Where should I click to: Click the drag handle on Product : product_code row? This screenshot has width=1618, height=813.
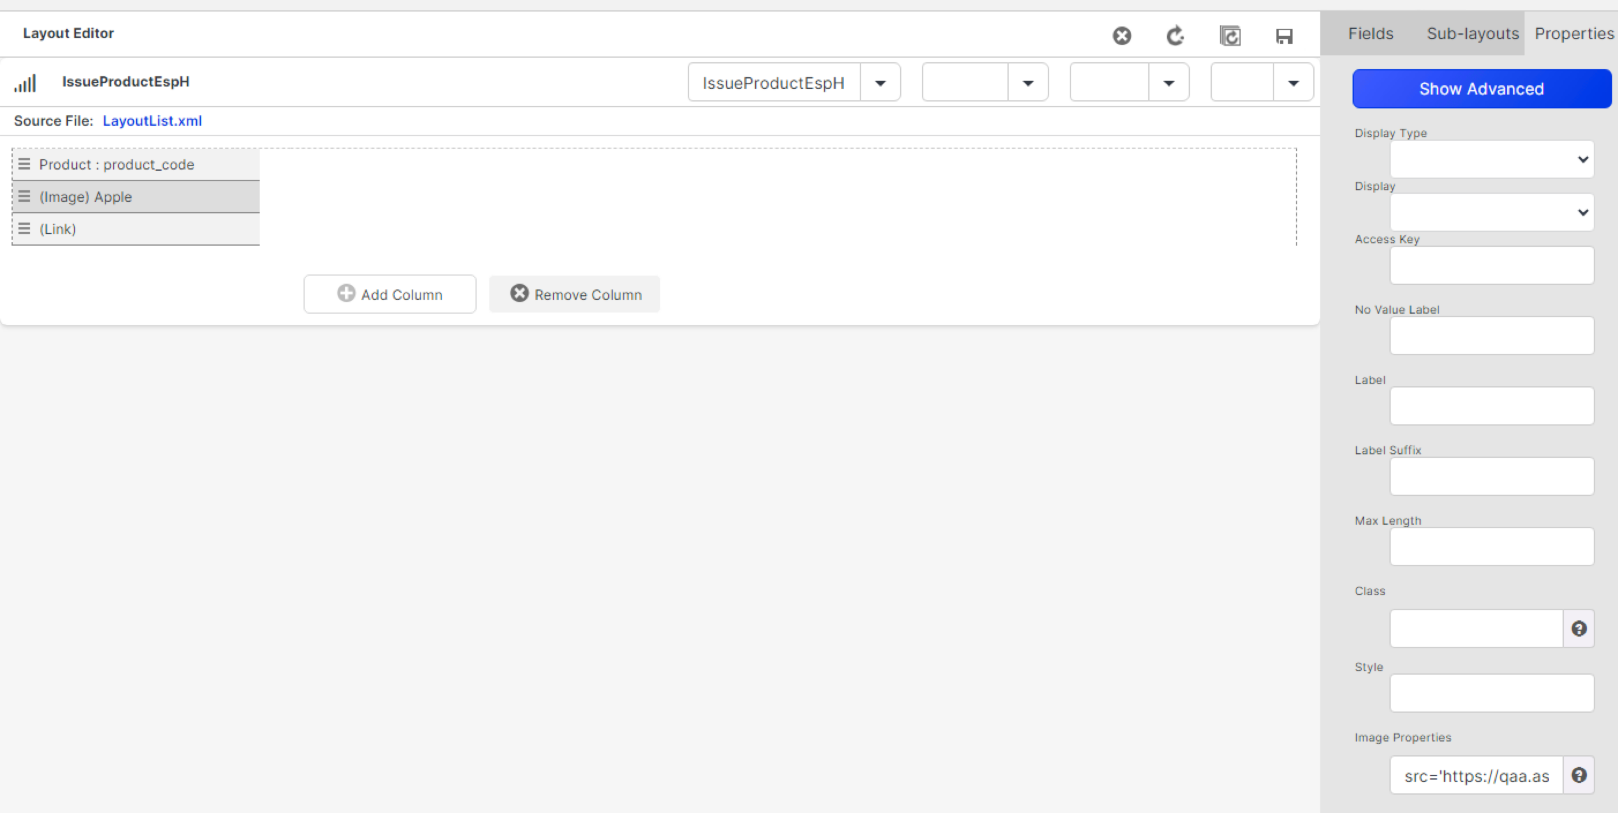24,164
